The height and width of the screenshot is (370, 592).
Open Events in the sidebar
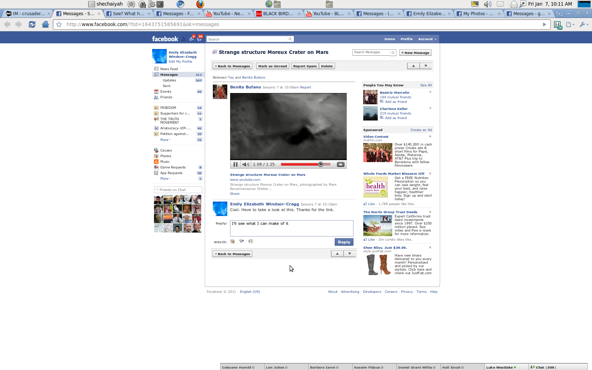[x=166, y=91]
